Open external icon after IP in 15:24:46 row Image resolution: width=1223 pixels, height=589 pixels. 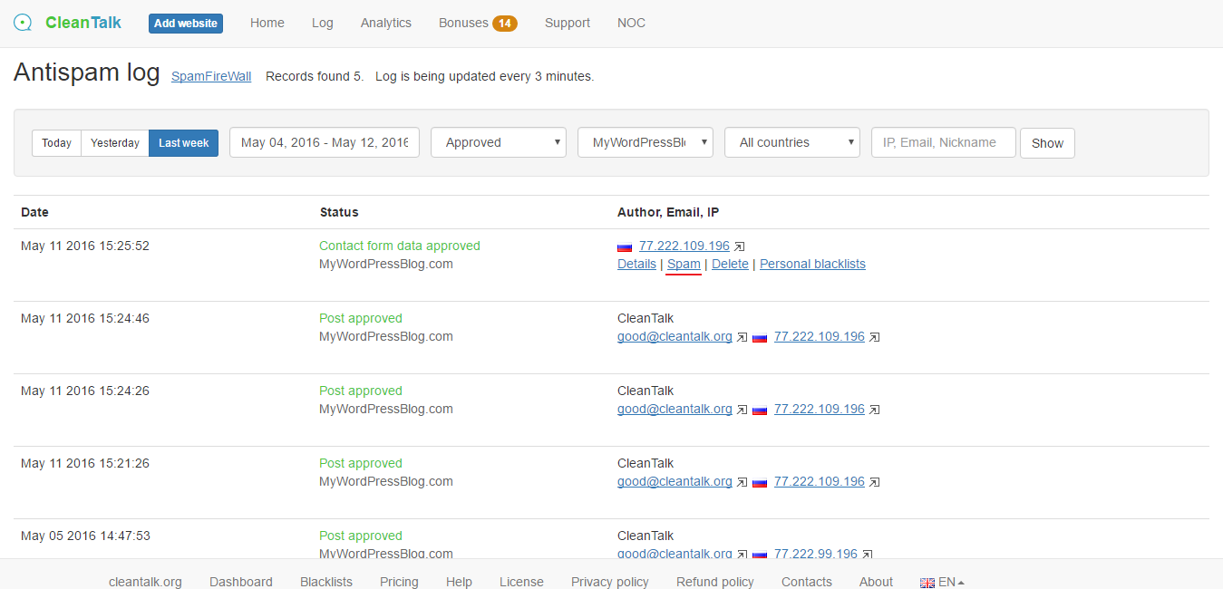tap(875, 337)
